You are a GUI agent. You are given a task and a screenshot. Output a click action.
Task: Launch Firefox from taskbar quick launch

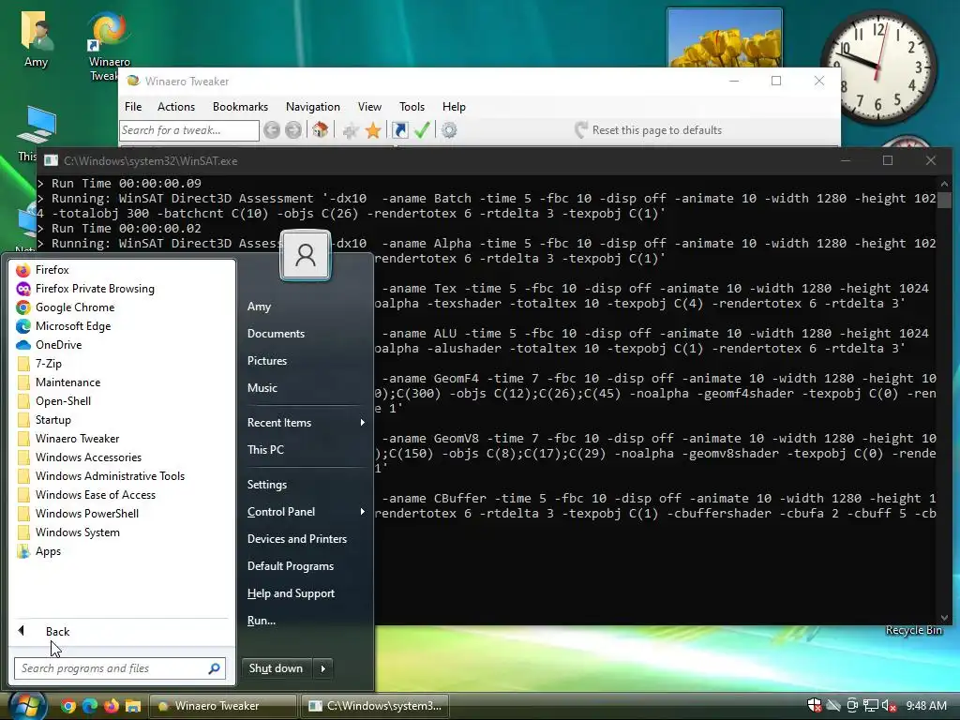[x=112, y=706]
